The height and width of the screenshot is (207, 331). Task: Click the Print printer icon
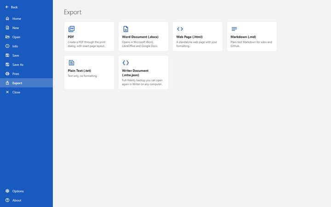pos(7,74)
